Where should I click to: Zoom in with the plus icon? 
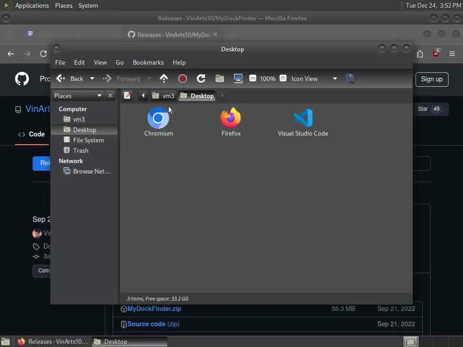click(x=283, y=78)
